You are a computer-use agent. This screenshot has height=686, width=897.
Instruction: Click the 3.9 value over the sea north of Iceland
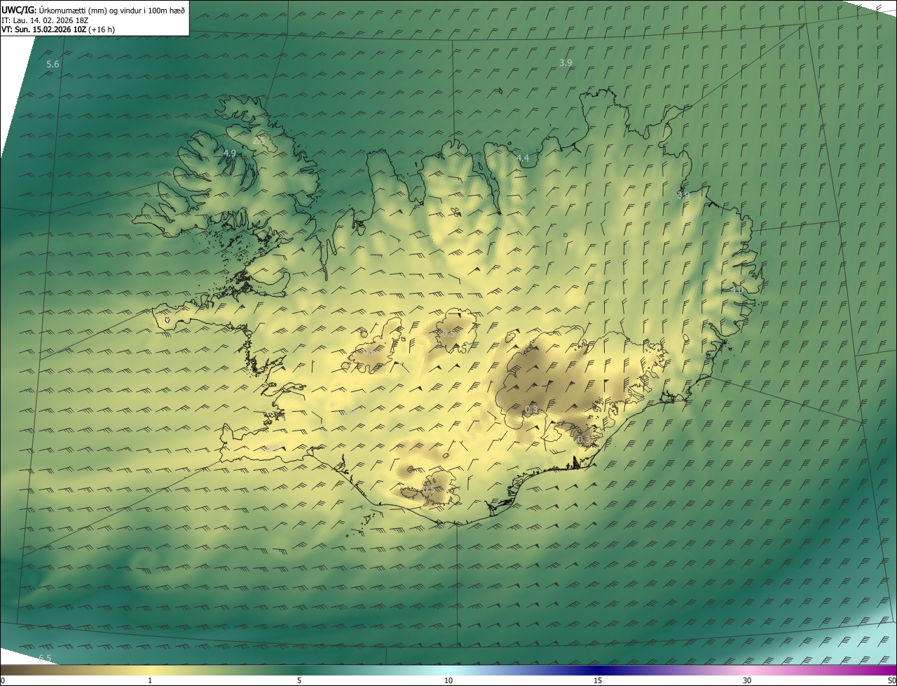(x=566, y=62)
